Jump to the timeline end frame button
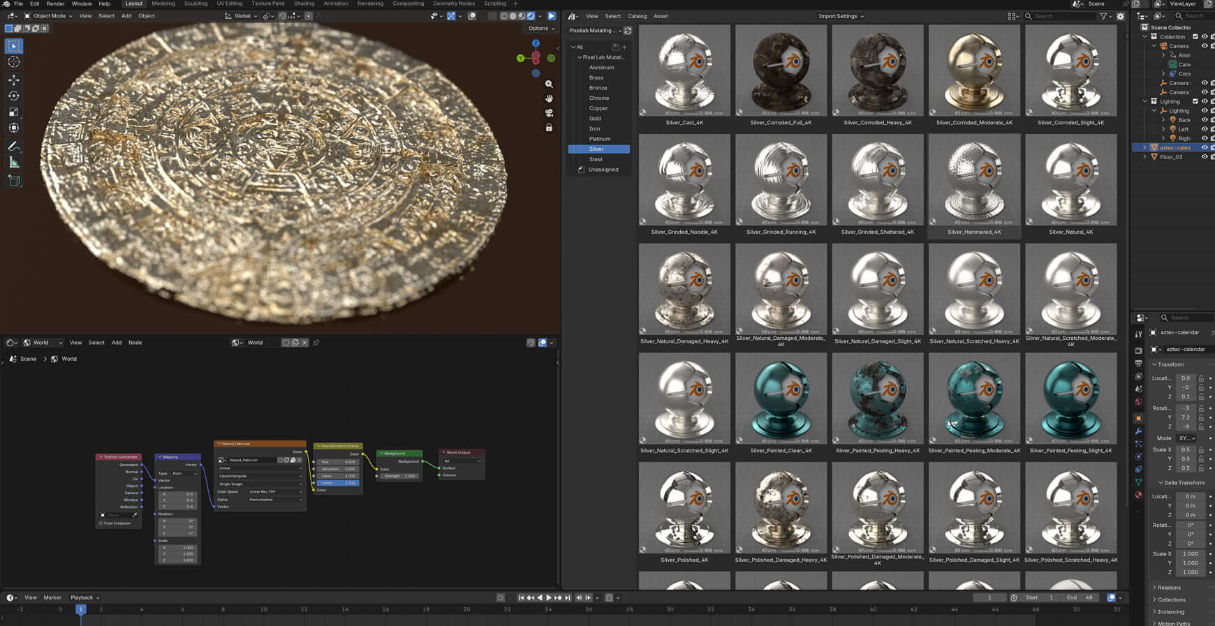Screen dimensions: 1215x626 tap(568, 597)
